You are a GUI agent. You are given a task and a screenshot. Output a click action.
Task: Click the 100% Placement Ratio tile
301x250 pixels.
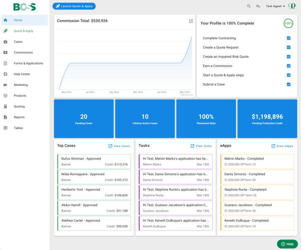point(206,119)
